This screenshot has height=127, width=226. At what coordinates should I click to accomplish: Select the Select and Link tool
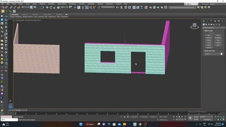pyautogui.click(x=11, y=7)
